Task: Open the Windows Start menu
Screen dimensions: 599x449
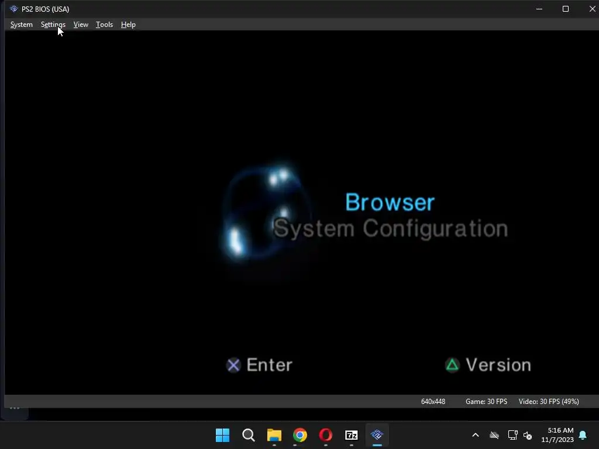Action: coord(222,435)
